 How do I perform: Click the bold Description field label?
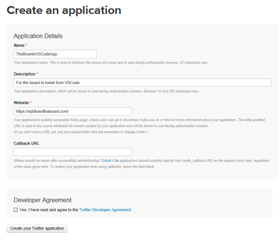pyautogui.click(x=24, y=74)
